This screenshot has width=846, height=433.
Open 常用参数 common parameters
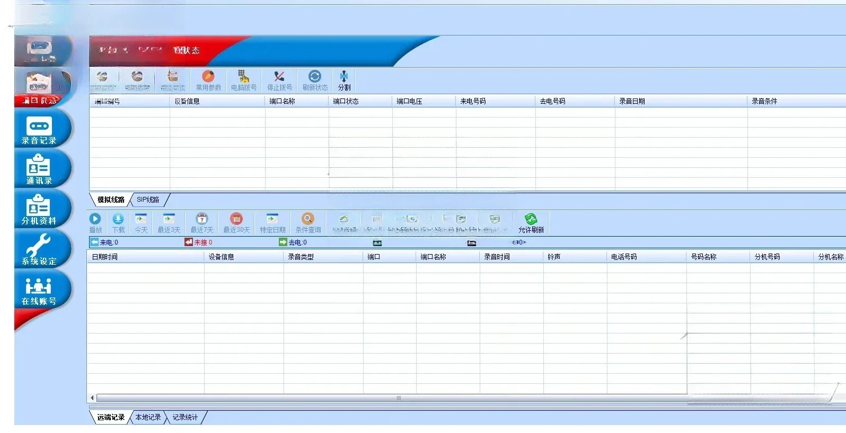click(208, 80)
